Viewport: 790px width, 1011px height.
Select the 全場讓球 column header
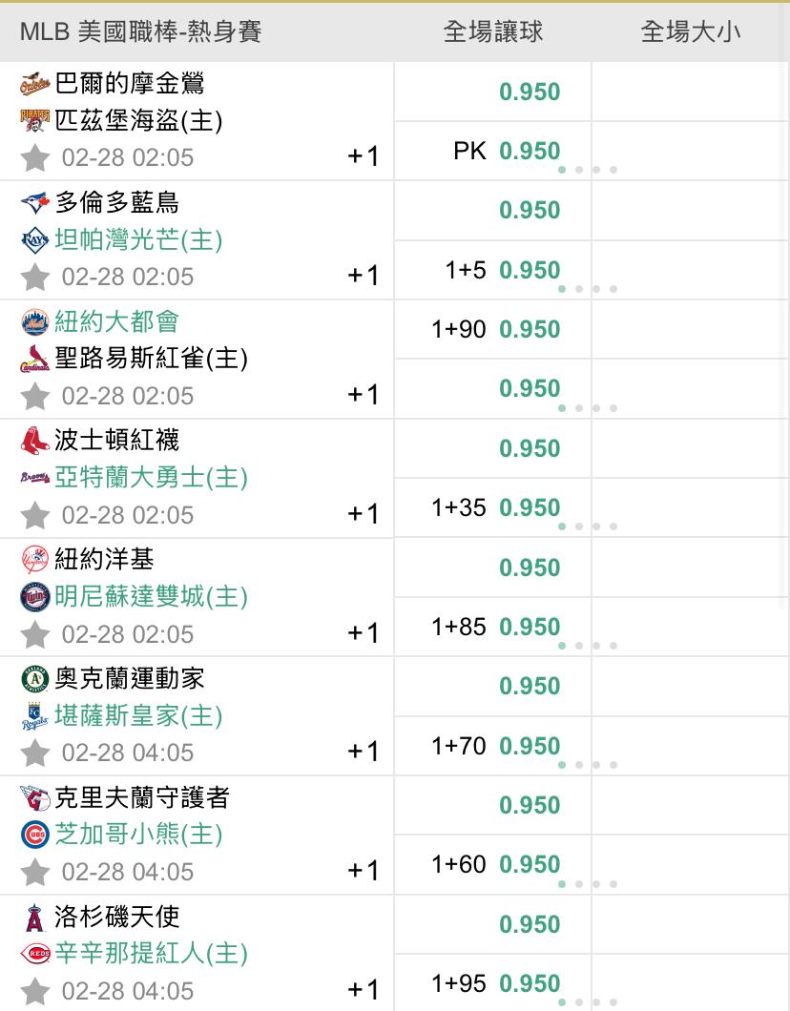point(492,31)
